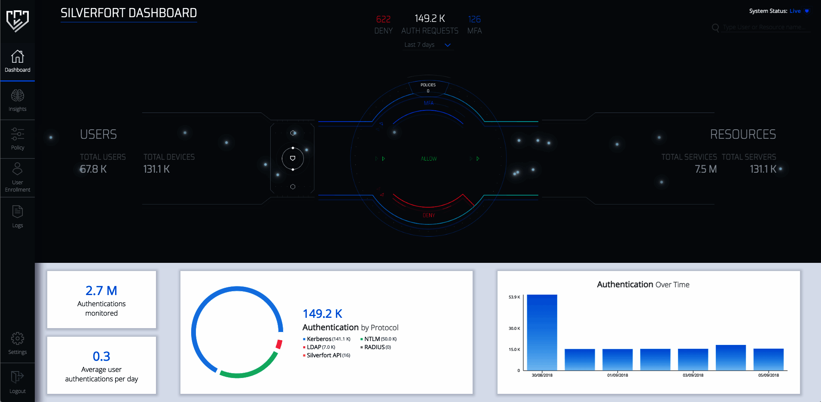Viewport: 821px width, 402px height.
Task: Click the MFA label in the gauge
Action: (428, 103)
